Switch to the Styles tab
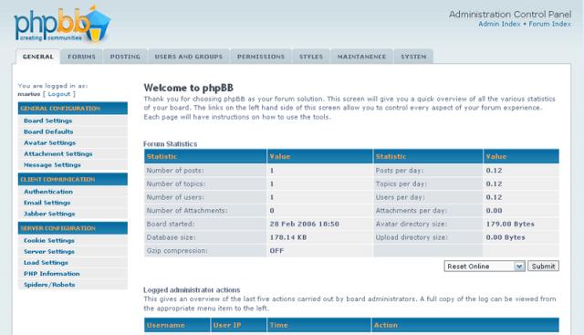584x335 pixels. [x=311, y=57]
